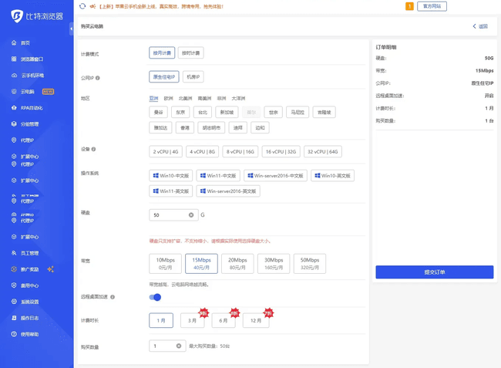Viewport: 501px width, 368px height.
Task: Switch to the 大洋洲 region tab
Action: 238,98
